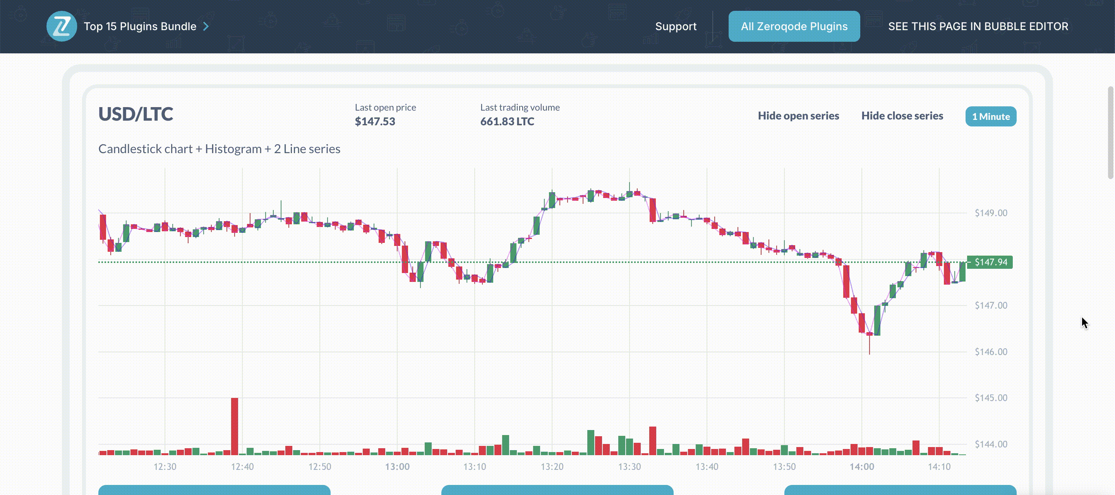This screenshot has width=1115, height=495.
Task: Toggle Hide close series
Action: point(902,115)
